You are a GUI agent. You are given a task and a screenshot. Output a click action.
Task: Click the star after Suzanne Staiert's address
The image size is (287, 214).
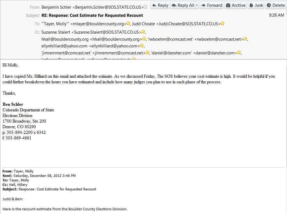(x=143, y=32)
